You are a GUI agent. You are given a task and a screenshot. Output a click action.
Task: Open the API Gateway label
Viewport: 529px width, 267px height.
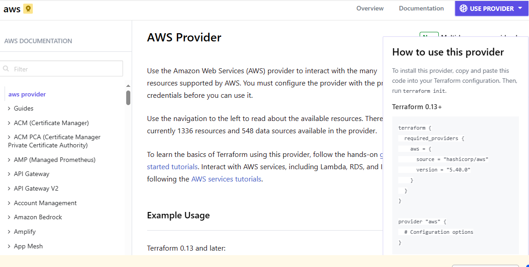(31, 174)
